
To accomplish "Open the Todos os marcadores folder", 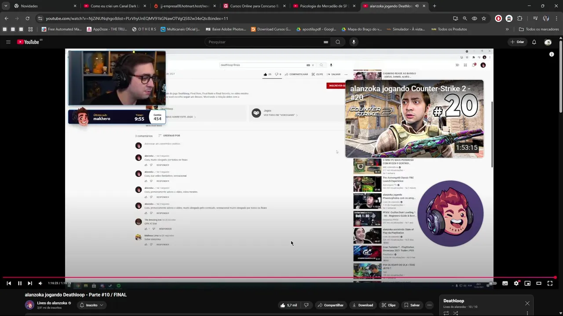I will coord(539,29).
